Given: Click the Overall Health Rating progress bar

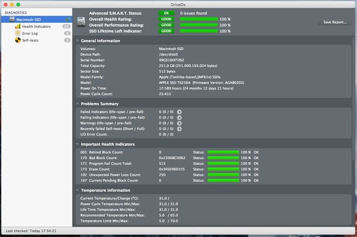Looking at the screenshot, I should pyautogui.click(x=199, y=19).
